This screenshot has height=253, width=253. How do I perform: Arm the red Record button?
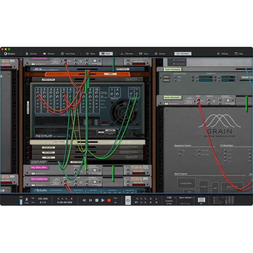tap(109, 200)
